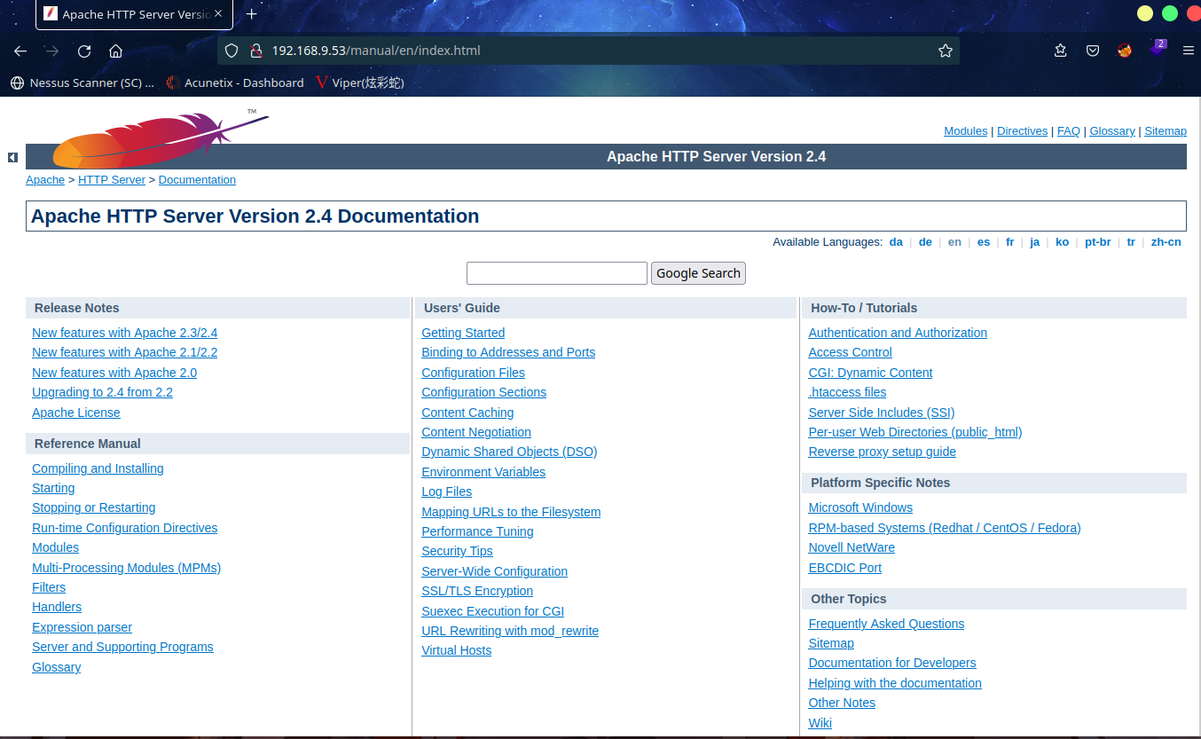
Task: Click the Google Search button
Action: 698,273
